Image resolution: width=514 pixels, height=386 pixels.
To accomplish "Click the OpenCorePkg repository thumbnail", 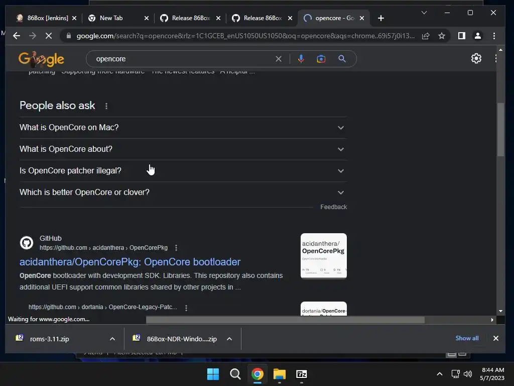I will [x=324, y=256].
